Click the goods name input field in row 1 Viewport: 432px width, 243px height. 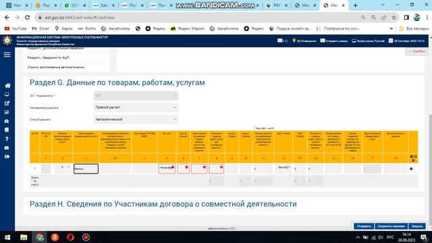(x=86, y=169)
